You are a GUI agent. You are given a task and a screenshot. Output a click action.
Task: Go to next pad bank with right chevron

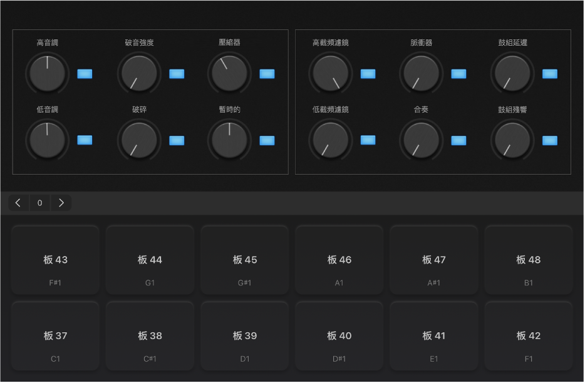[x=61, y=203]
